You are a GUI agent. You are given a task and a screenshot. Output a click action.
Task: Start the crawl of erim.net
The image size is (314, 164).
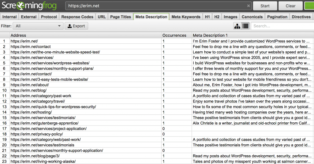[265, 5]
